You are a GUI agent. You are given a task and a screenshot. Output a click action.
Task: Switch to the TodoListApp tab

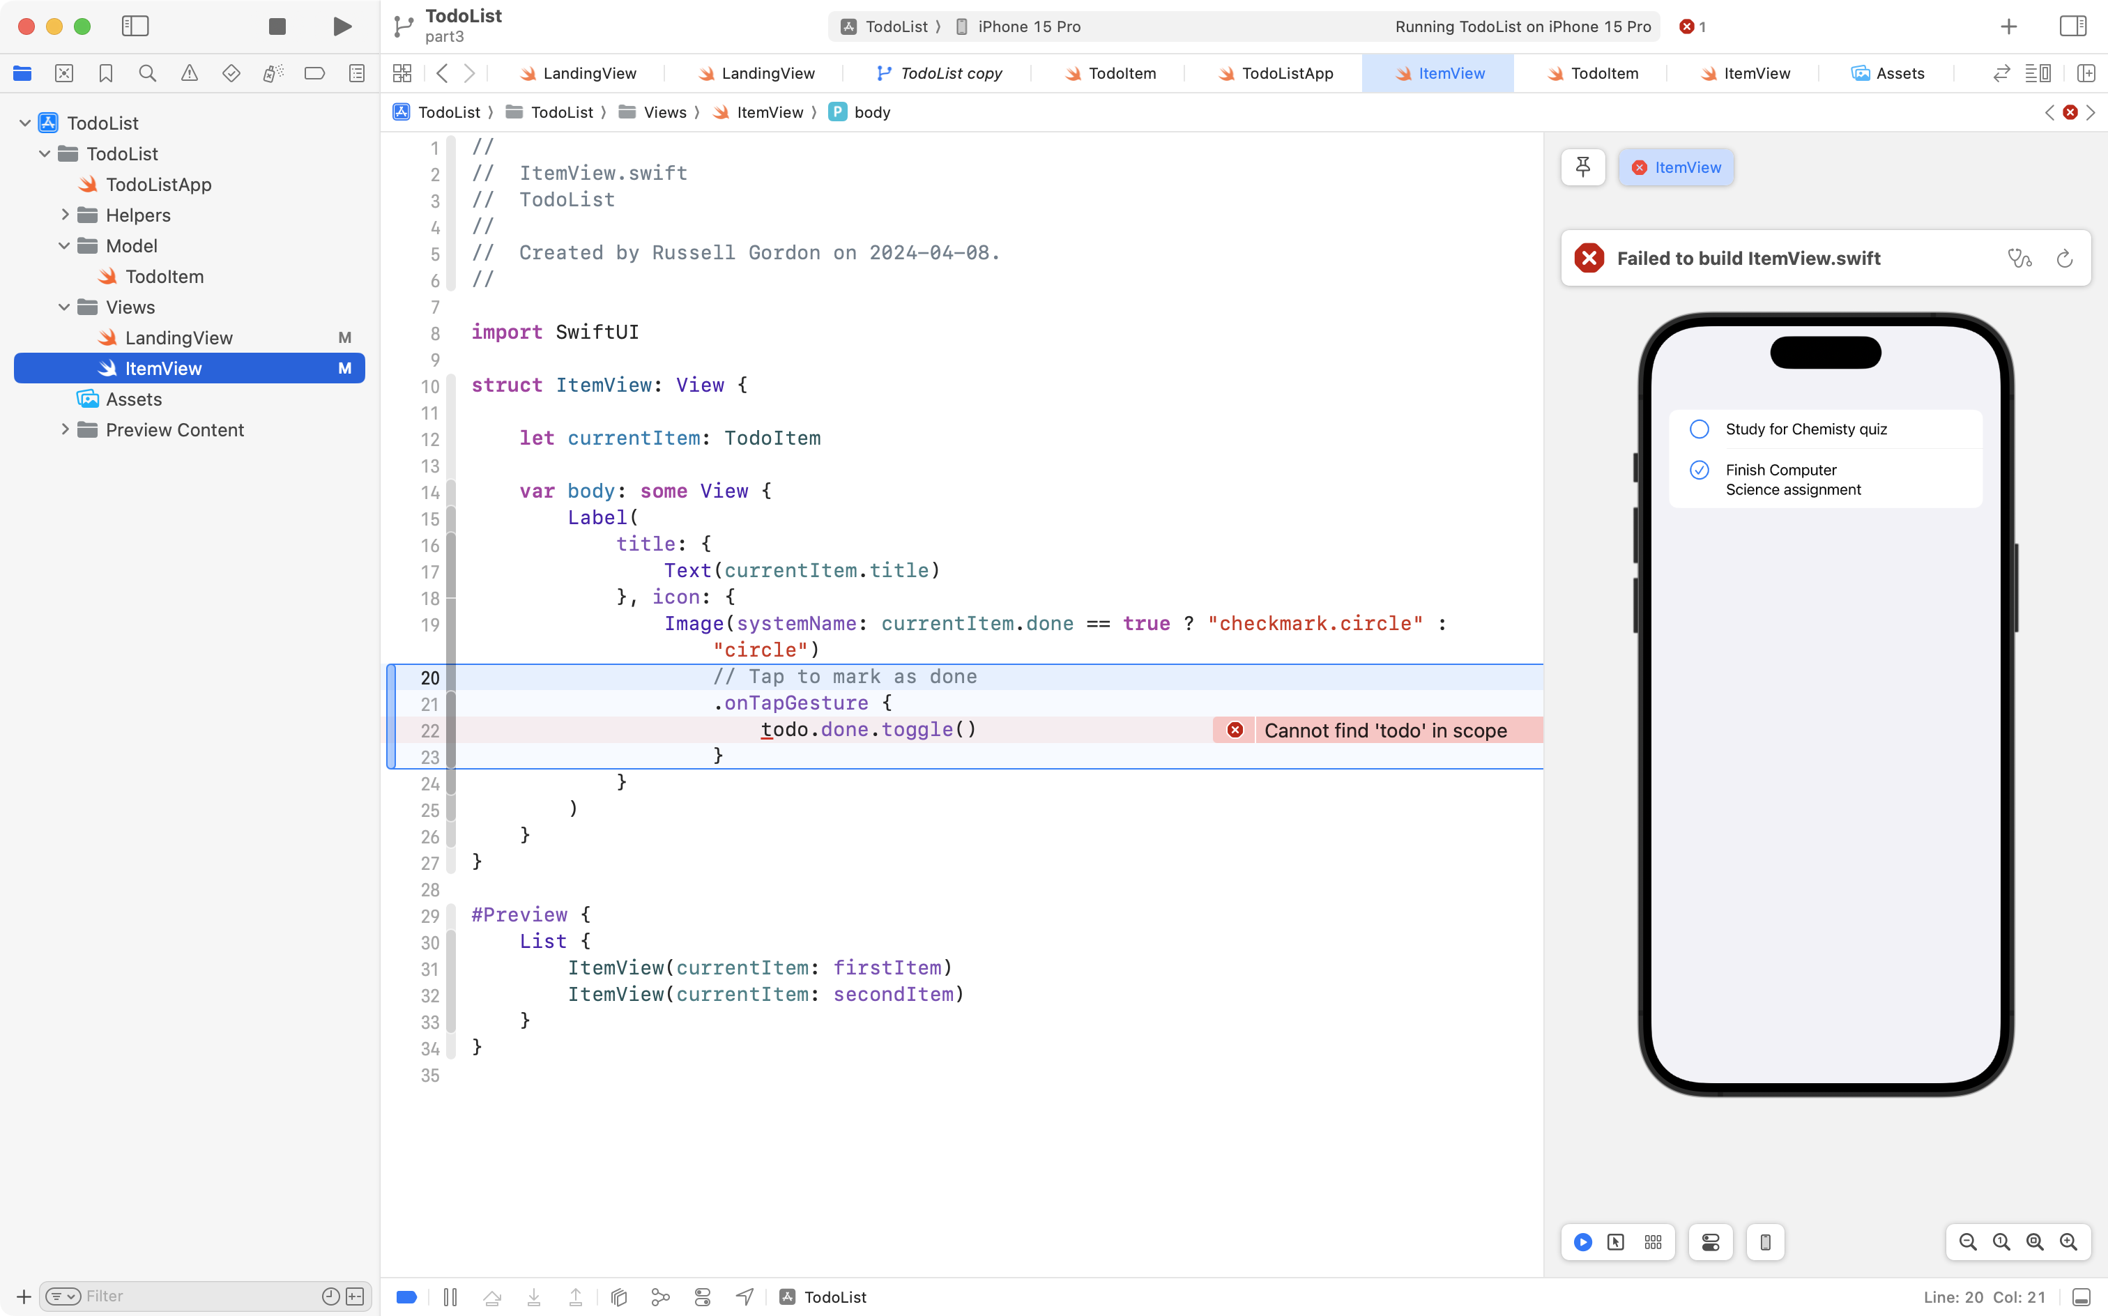(1286, 74)
